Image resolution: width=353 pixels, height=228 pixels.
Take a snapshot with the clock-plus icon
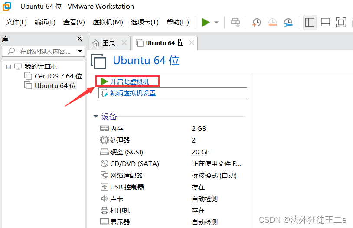[x=256, y=22]
